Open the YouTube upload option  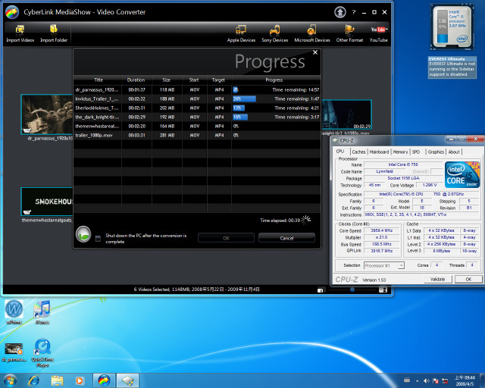pyautogui.click(x=379, y=33)
